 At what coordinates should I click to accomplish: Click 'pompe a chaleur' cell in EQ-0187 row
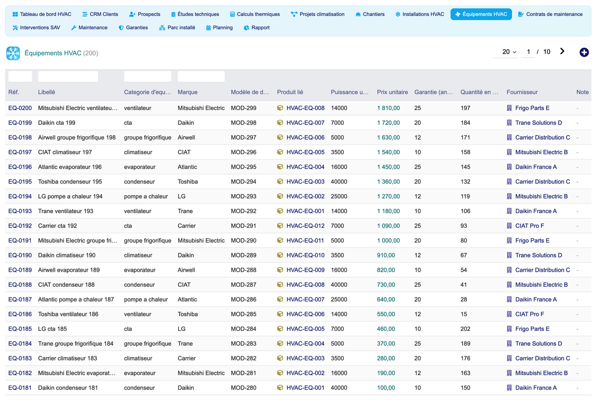[x=146, y=300]
